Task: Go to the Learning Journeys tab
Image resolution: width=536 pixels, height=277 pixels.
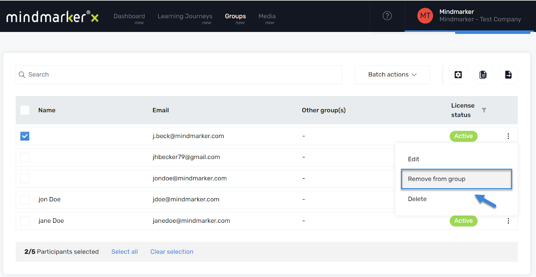Action: coord(185,16)
